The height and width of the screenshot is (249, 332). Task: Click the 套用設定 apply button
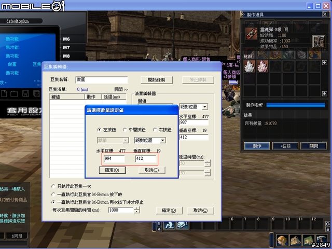tap(24, 111)
